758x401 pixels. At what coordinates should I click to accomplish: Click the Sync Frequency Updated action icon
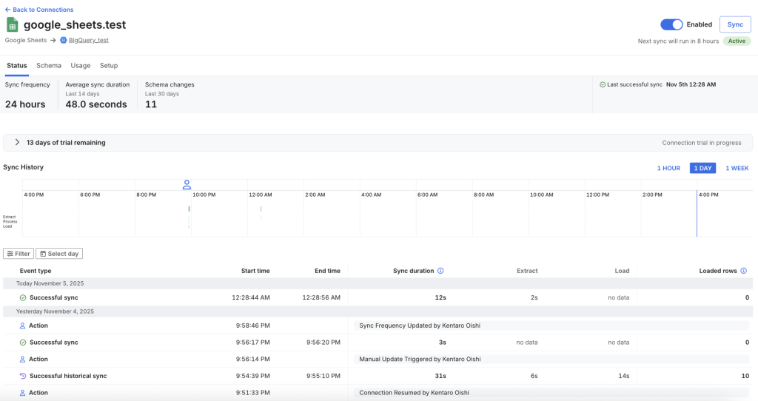pos(22,326)
